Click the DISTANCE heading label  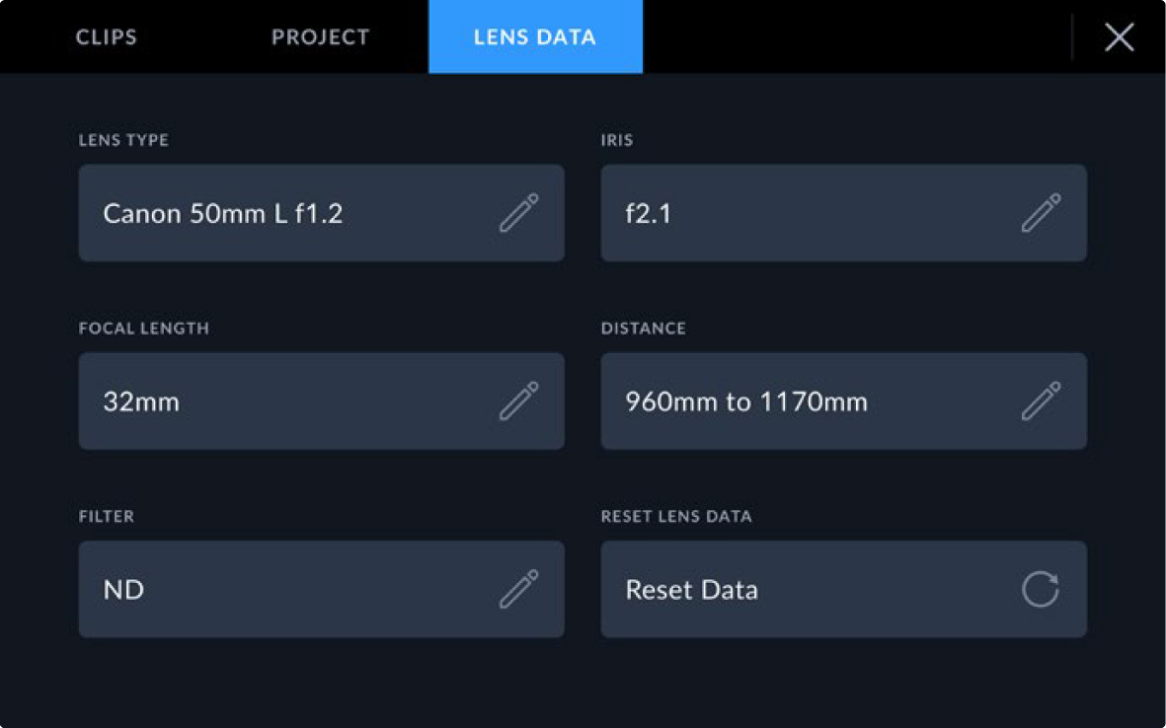tap(644, 328)
